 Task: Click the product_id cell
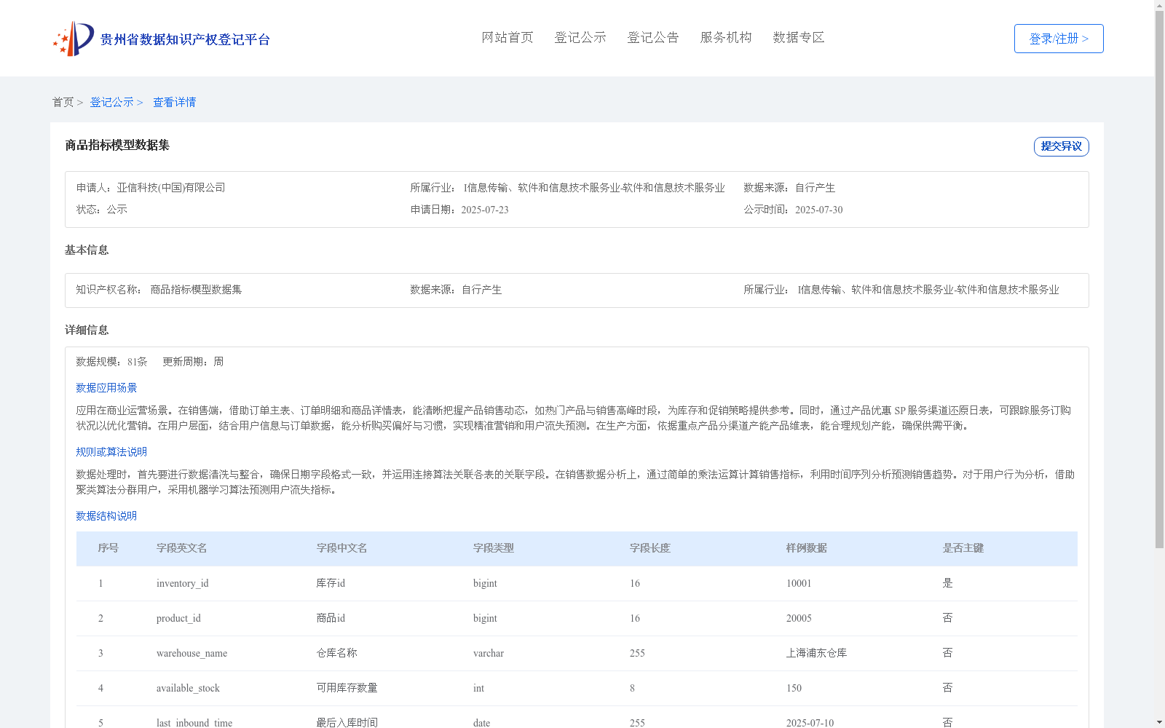point(178,618)
